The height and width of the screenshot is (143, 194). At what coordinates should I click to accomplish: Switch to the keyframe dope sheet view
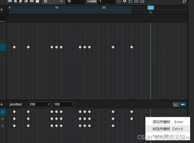click(x=183, y=104)
